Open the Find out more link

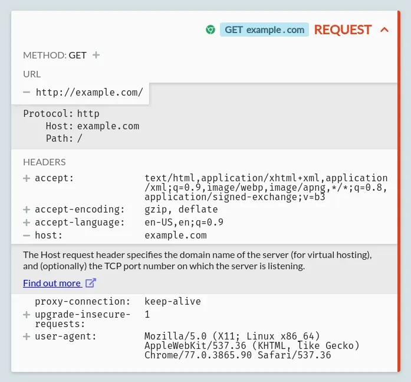(52, 283)
